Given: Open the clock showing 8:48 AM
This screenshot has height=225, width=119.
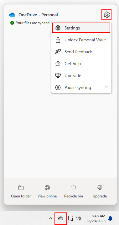Looking at the screenshot, I should click(96, 218).
